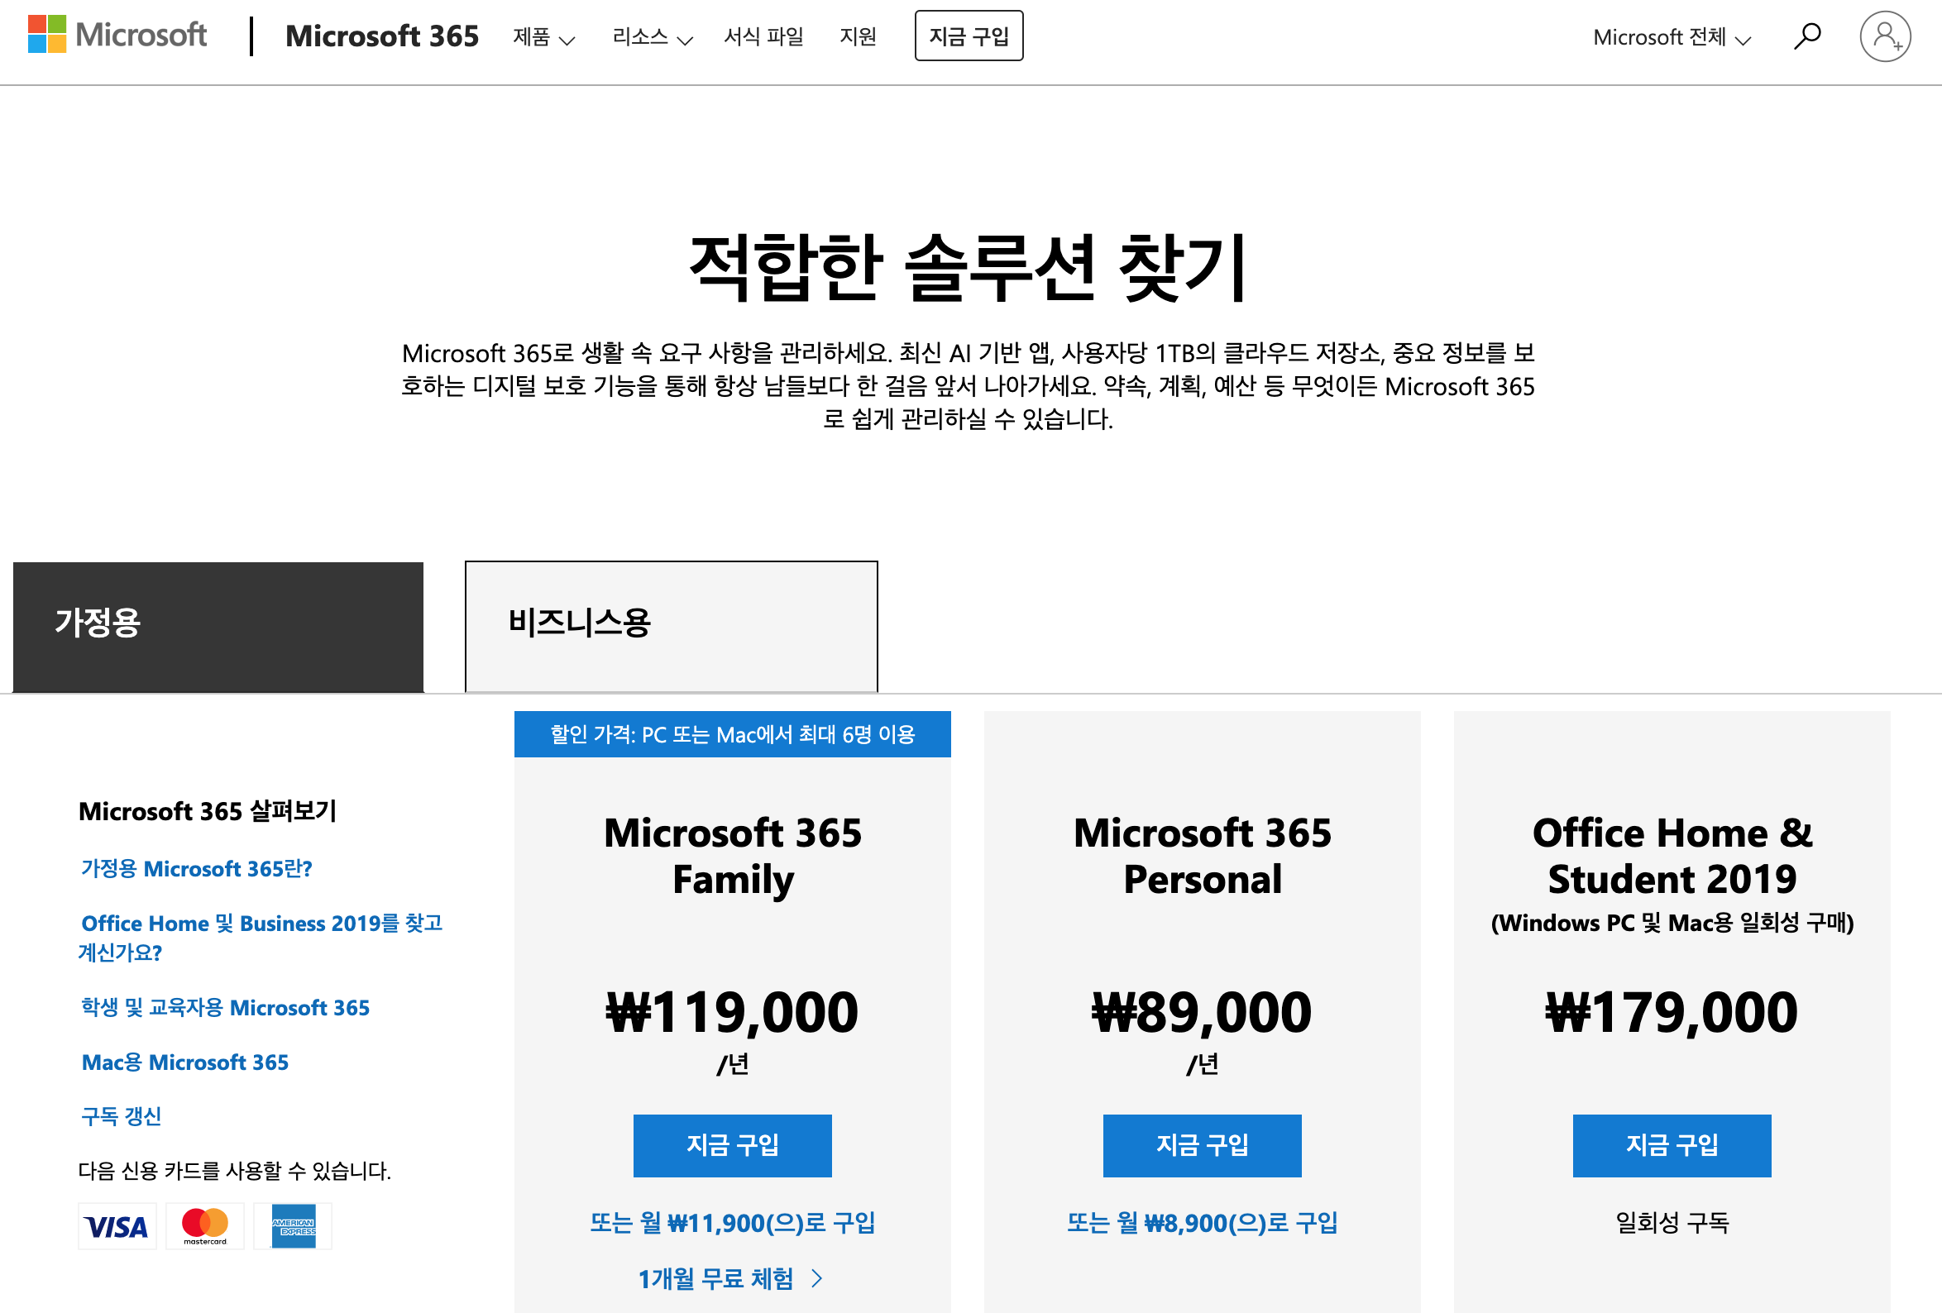Image resolution: width=1942 pixels, height=1313 pixels.
Task: Click the 또는 월 ₩8,900(으)로 구입 link
Action: click(x=1202, y=1223)
